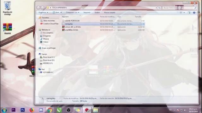Go forward with the Explorer forward arrow
Viewport: 202px width, 113px height.
pyautogui.click(x=42, y=8)
